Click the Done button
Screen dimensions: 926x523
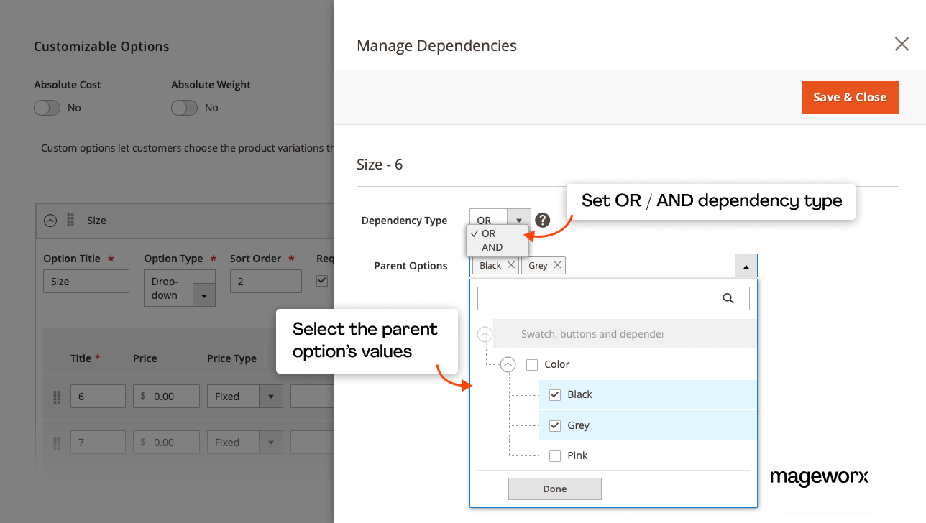tap(554, 489)
